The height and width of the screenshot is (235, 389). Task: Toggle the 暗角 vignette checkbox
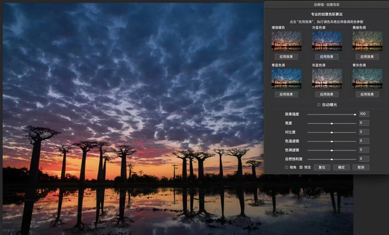[287, 167]
